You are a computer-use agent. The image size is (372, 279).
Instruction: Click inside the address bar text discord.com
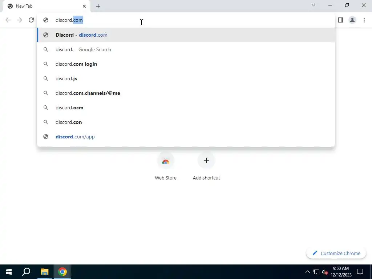coord(69,20)
